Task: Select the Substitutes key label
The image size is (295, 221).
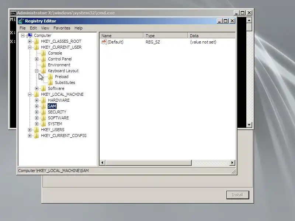Action: pyautogui.click(x=65, y=83)
